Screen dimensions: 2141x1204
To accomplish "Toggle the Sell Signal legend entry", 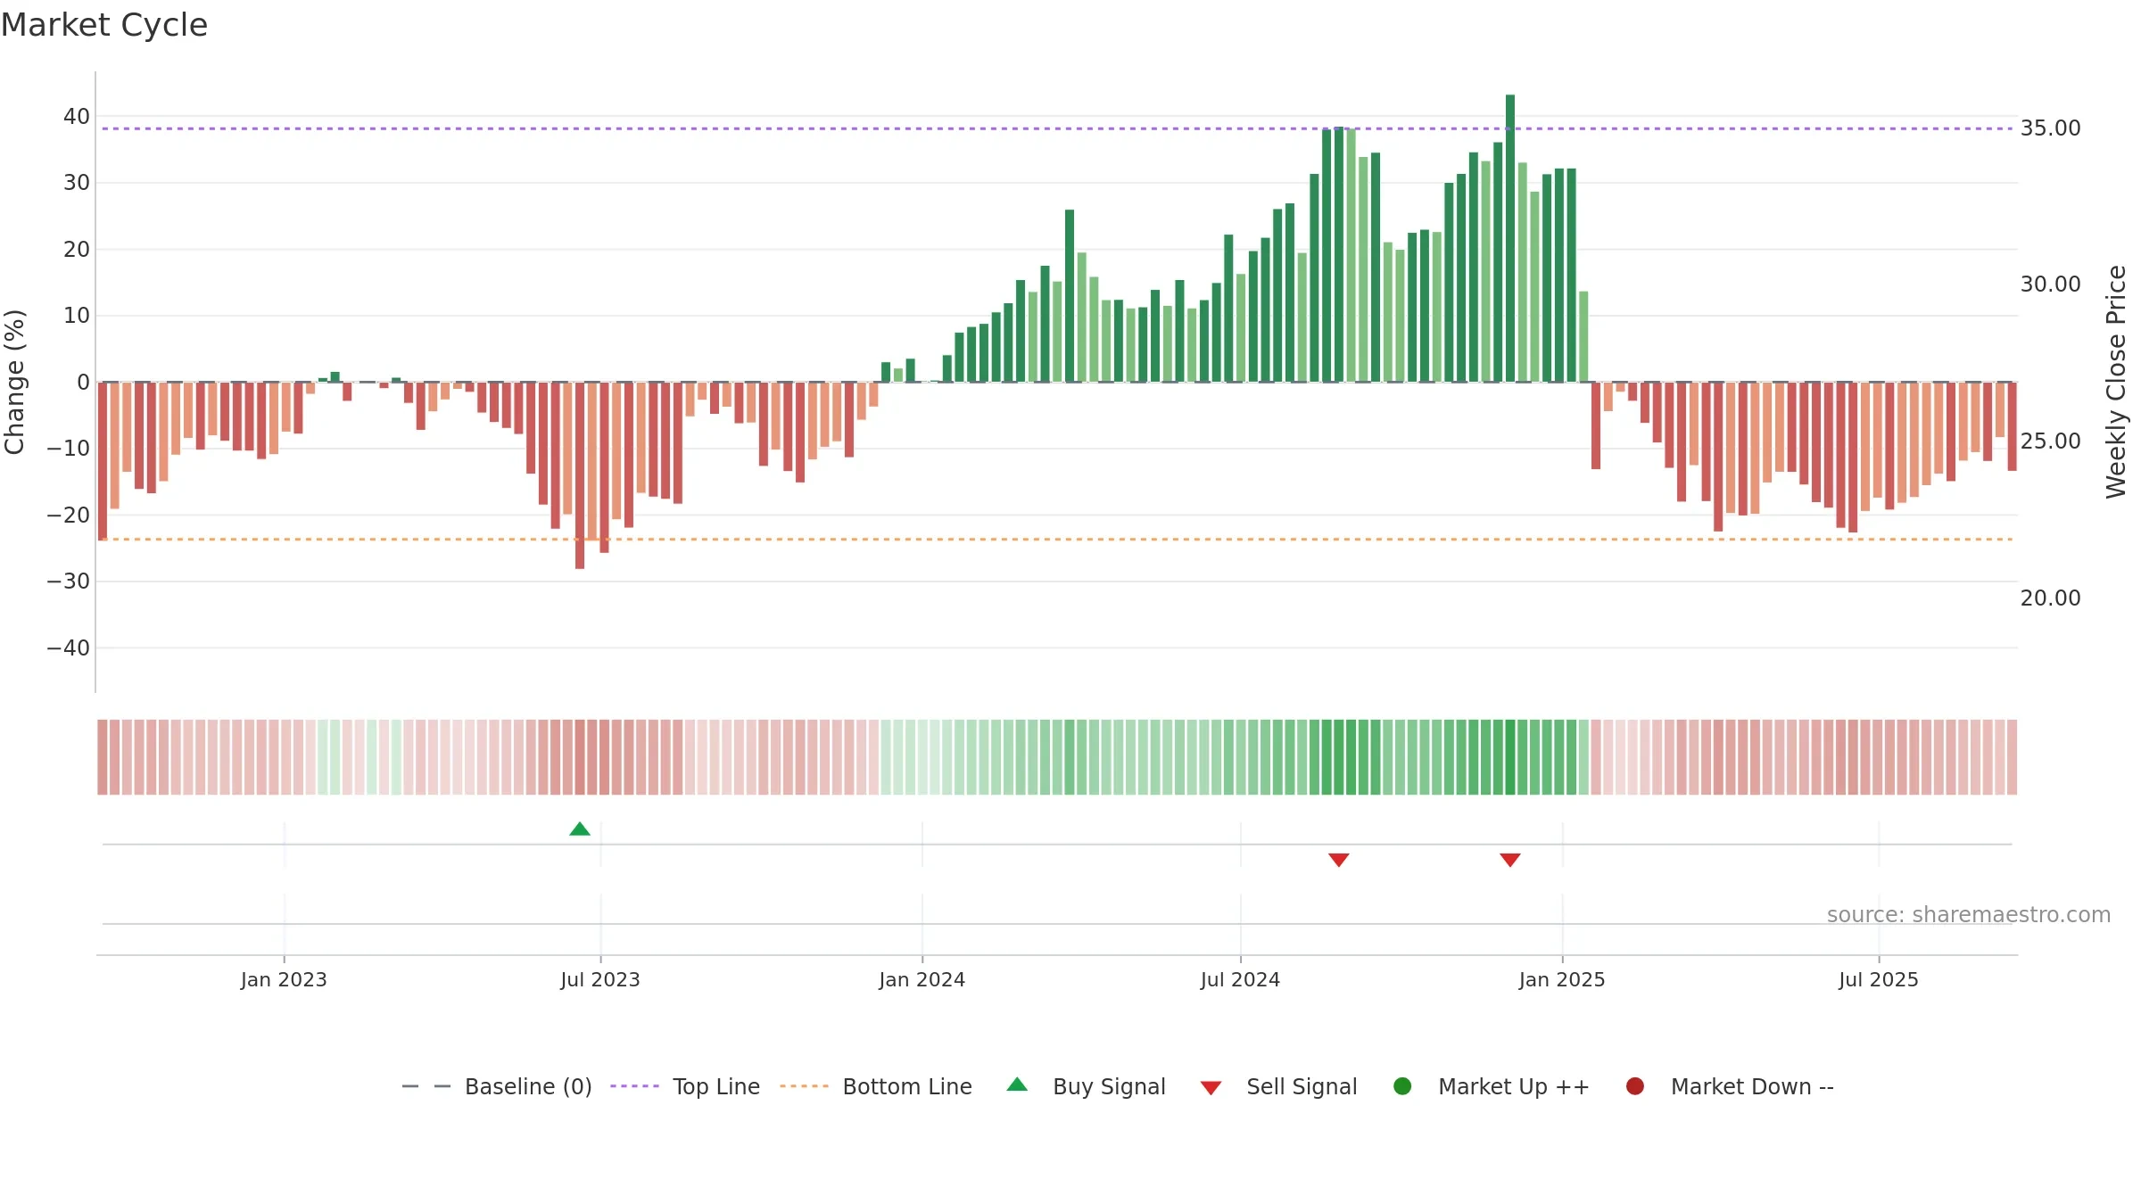I will click(1278, 1086).
